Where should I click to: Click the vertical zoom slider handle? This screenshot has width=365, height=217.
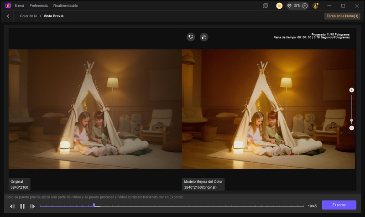(351, 120)
